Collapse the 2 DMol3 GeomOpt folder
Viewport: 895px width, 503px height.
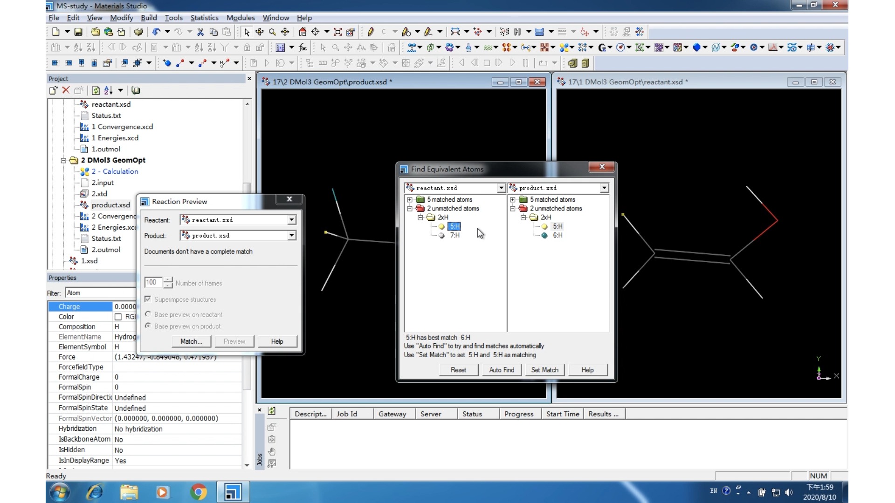click(63, 160)
